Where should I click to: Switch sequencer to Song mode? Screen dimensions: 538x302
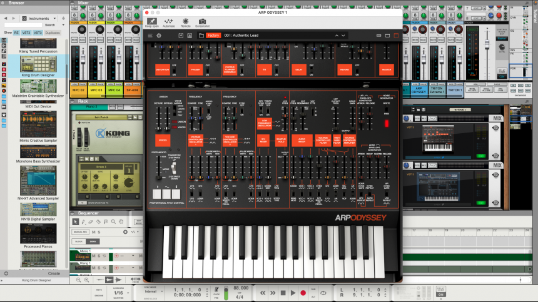pos(93,241)
